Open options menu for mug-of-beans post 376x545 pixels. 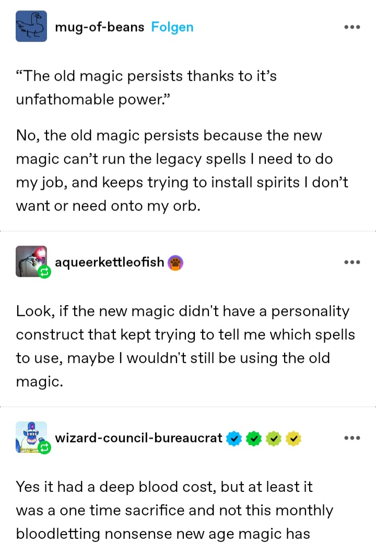pos(352,27)
